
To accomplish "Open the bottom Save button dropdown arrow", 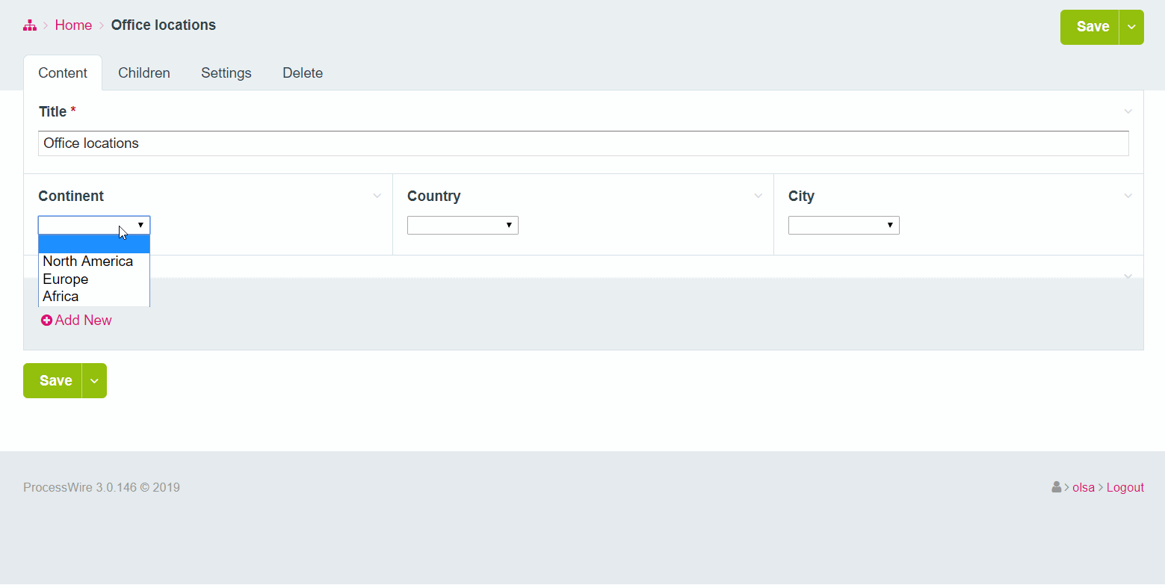I will 94,381.
